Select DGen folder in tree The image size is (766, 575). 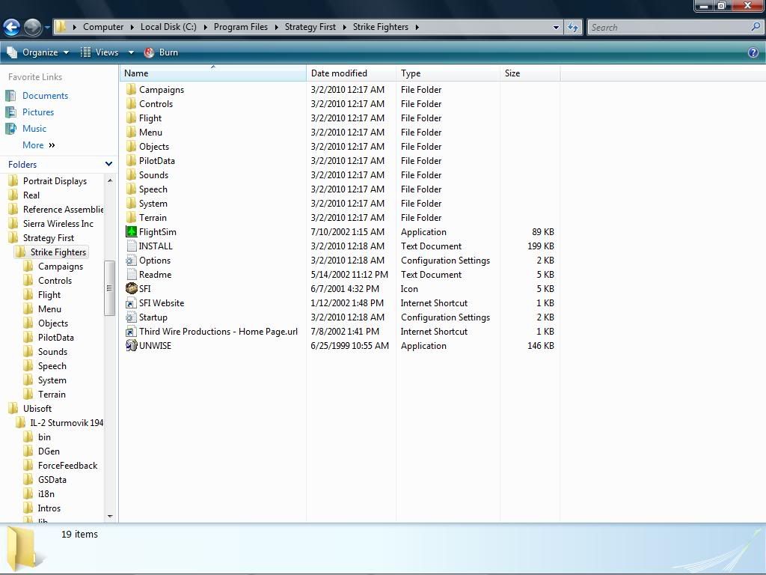tap(49, 451)
